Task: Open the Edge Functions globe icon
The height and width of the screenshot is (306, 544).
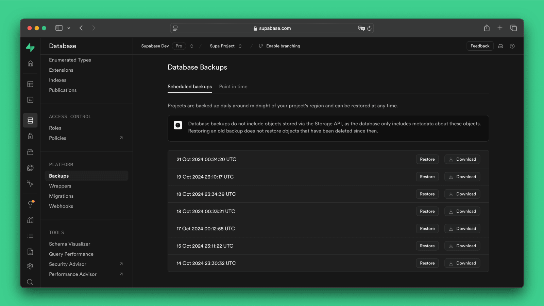Action: pyautogui.click(x=30, y=168)
